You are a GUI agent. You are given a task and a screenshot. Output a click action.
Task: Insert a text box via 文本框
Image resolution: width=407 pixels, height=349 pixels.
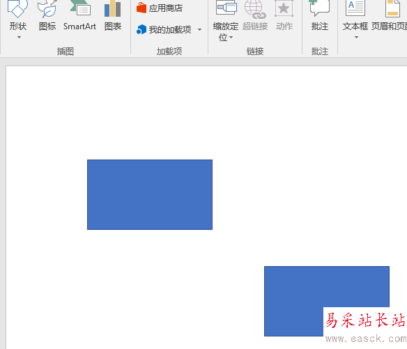click(355, 15)
